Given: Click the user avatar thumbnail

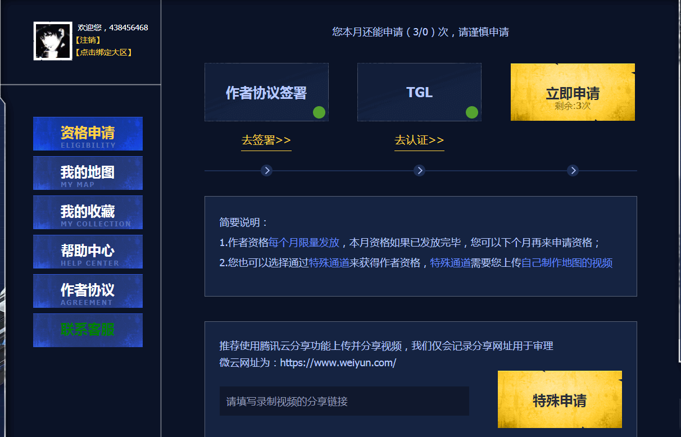Looking at the screenshot, I should (53, 41).
